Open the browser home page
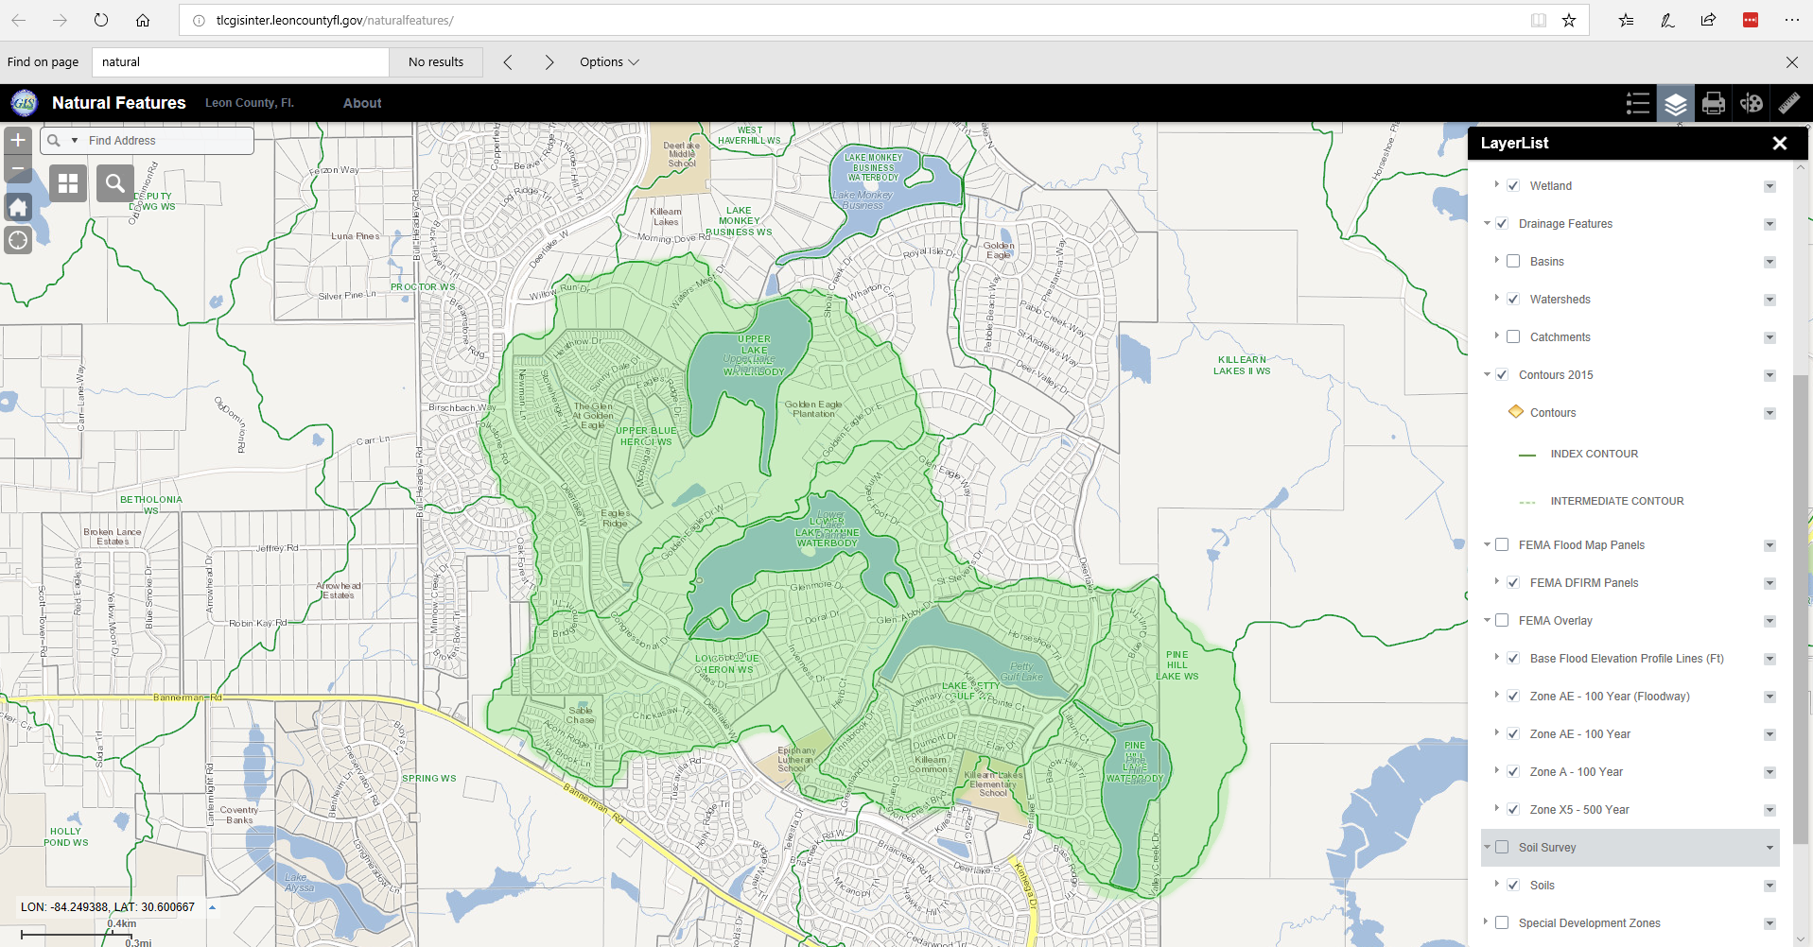This screenshot has width=1813, height=947. (143, 20)
